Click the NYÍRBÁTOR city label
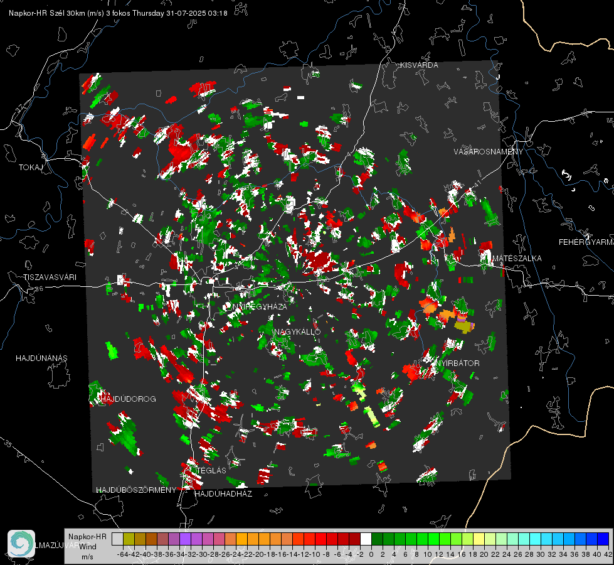 point(458,363)
